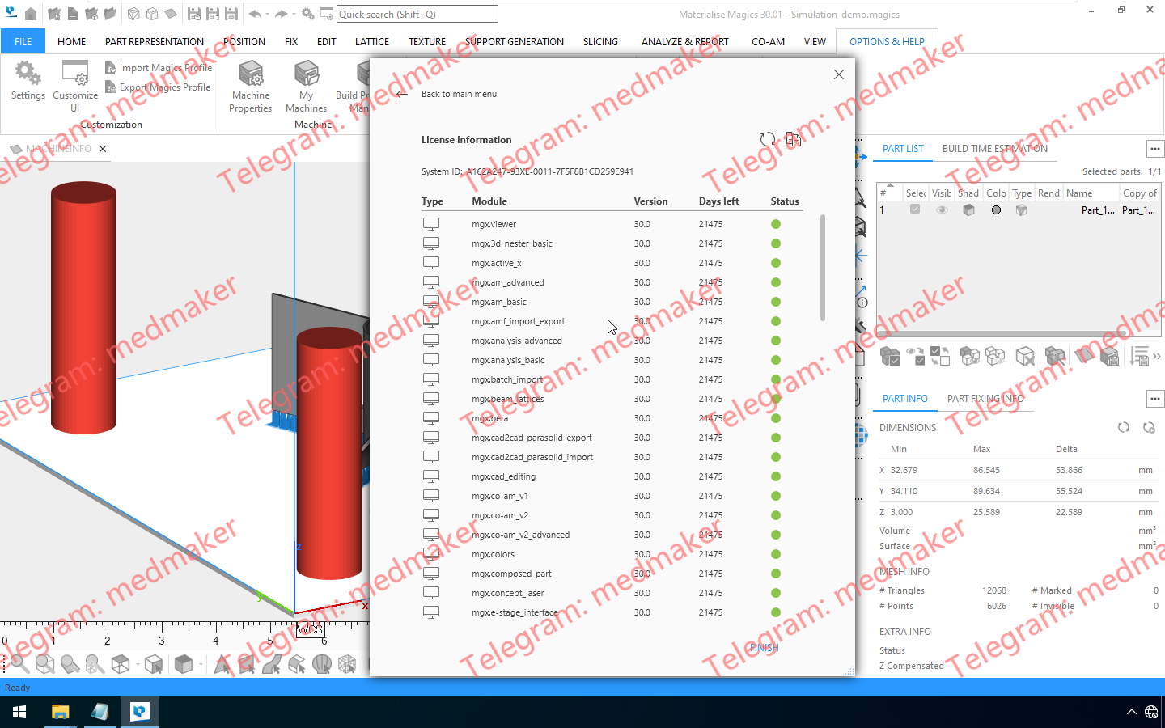
Task: Open the FILE tab
Action: pyautogui.click(x=23, y=41)
